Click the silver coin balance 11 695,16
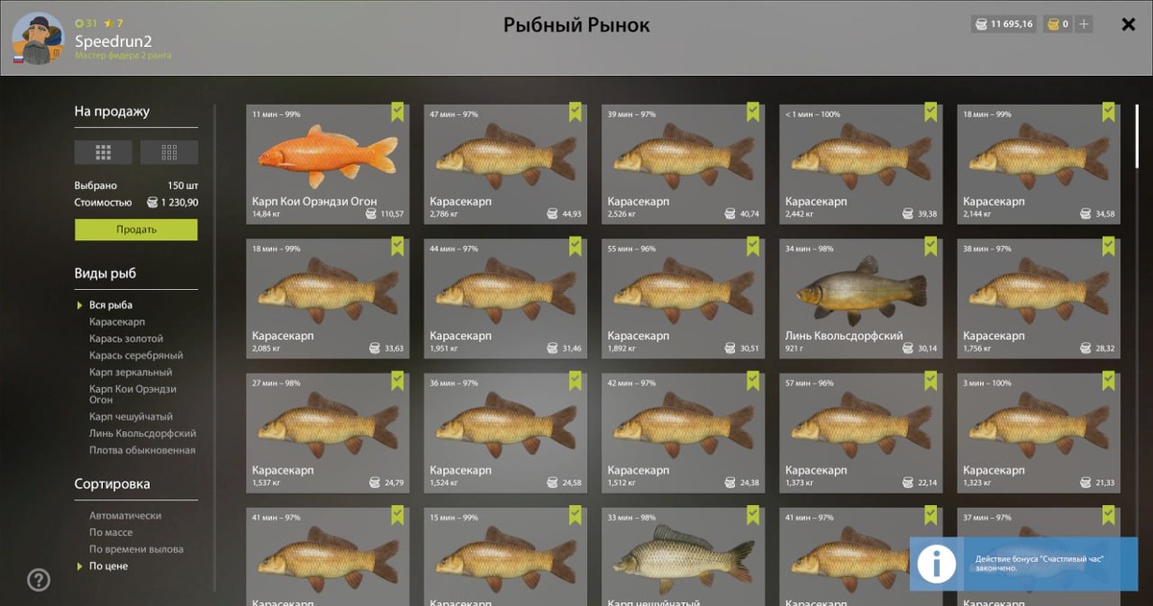 [1004, 24]
